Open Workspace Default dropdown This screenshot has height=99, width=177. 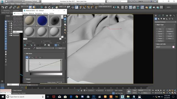coord(32,1)
